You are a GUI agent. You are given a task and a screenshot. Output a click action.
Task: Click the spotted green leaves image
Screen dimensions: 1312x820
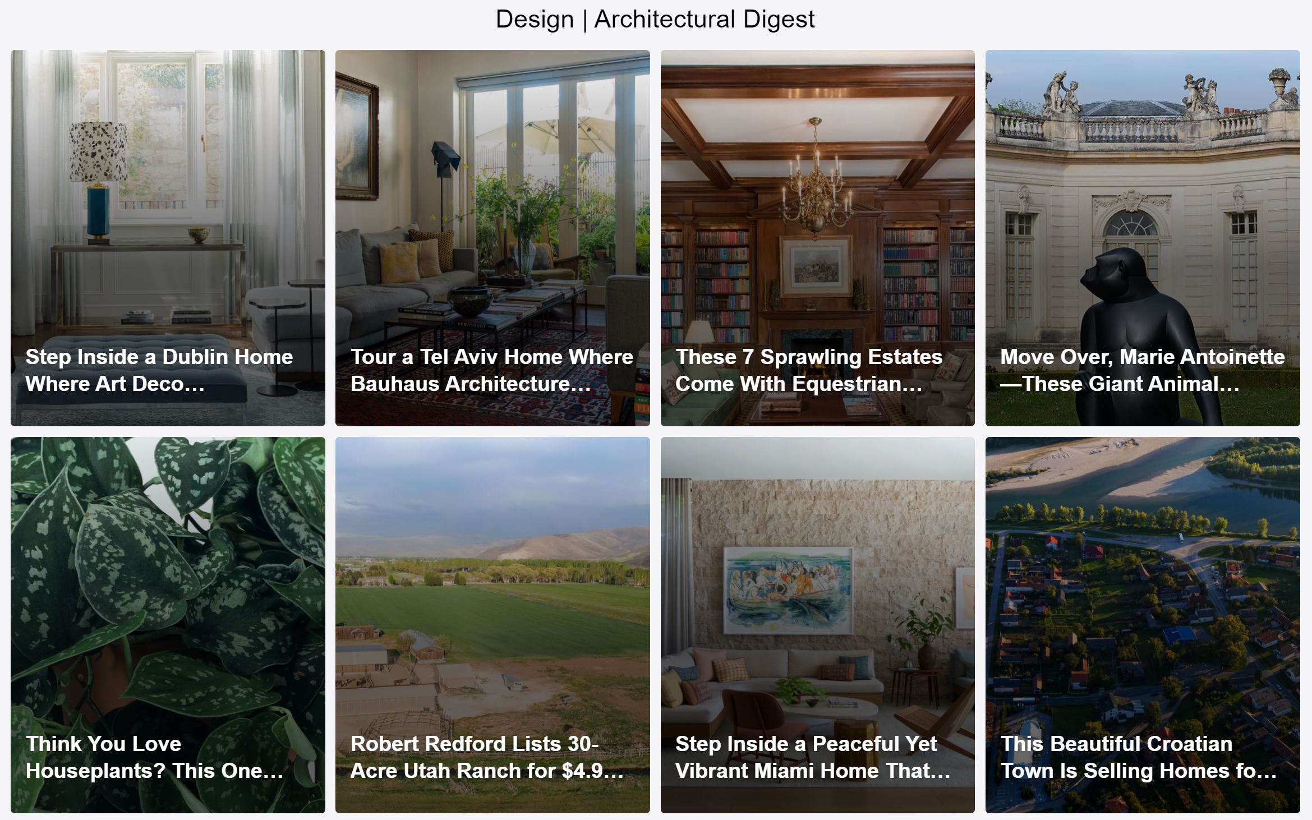tap(168, 583)
